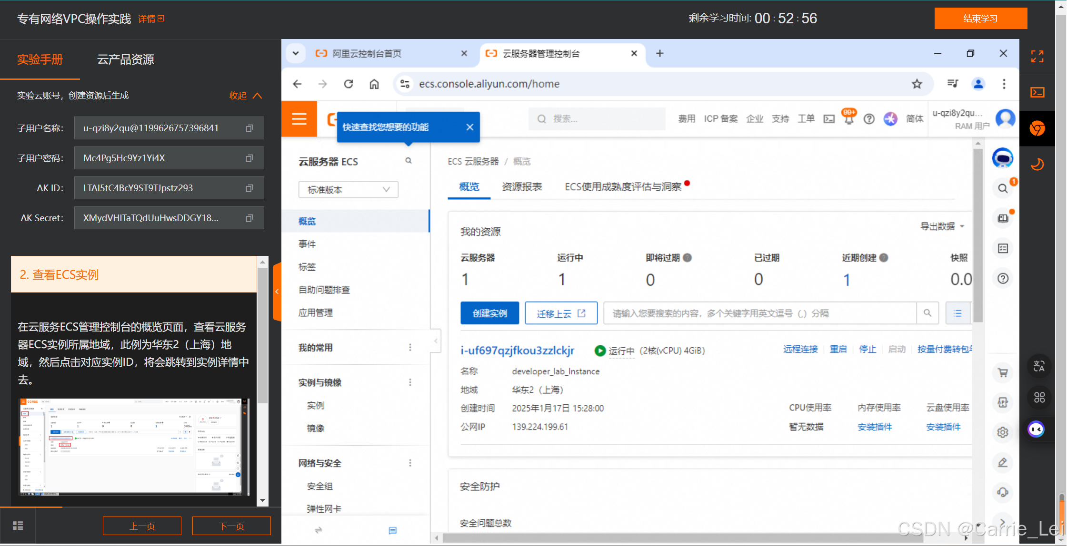Collapse the orange manual panel handle
This screenshot has height=546, width=1067.
[x=277, y=292]
